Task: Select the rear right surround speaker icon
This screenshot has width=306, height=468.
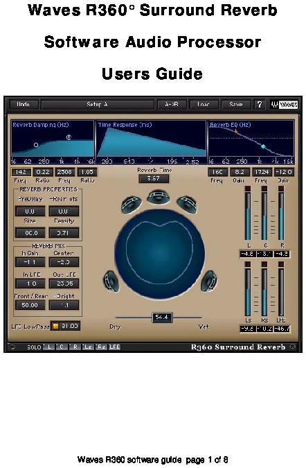Action: [209, 281]
